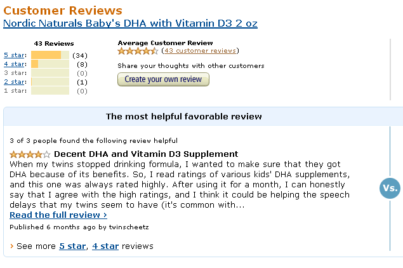Click the Create your own review button
This screenshot has width=403, height=268.
[163, 79]
